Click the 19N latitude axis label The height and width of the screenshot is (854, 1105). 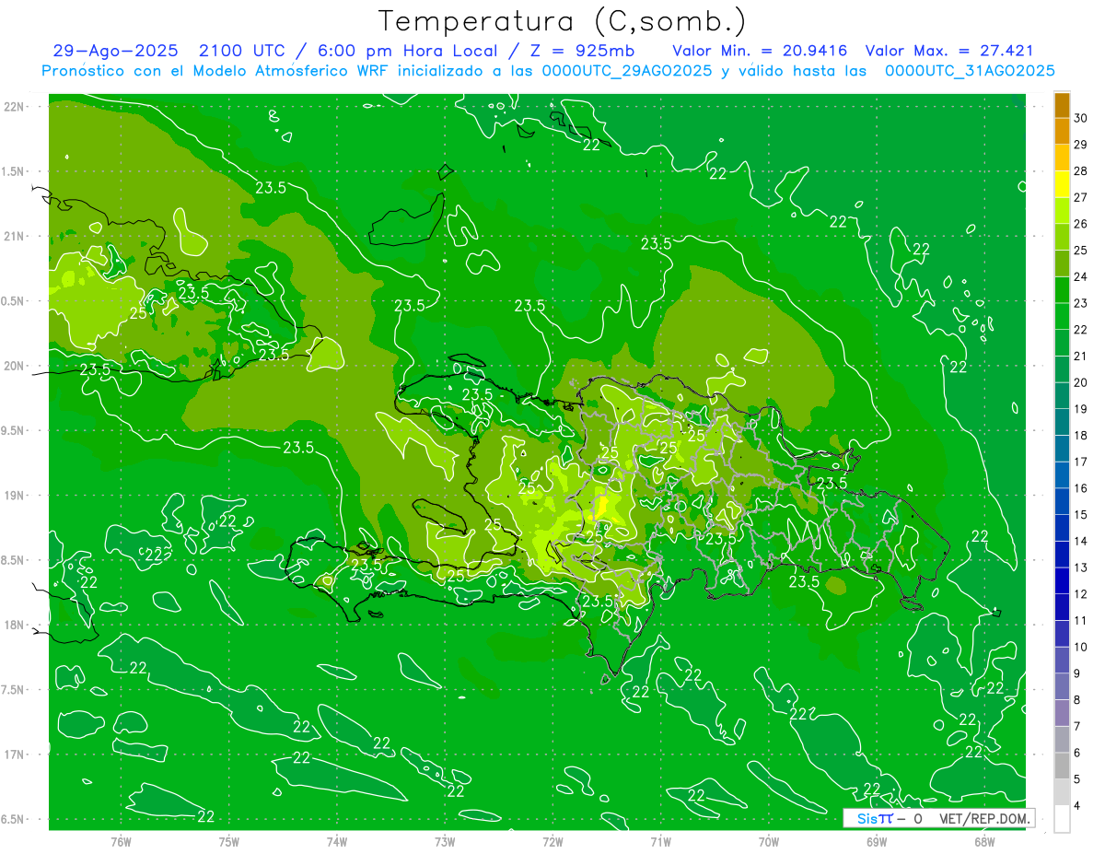pyautogui.click(x=14, y=496)
